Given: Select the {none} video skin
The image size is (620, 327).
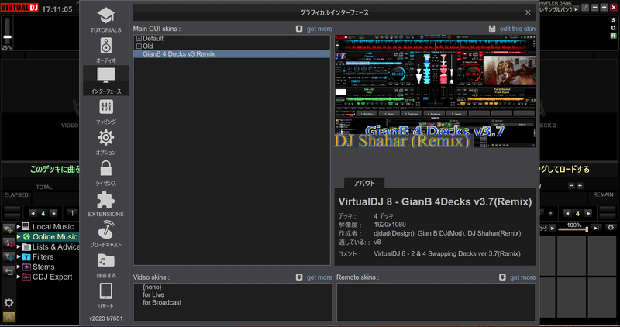Looking at the screenshot, I should coord(152,287).
